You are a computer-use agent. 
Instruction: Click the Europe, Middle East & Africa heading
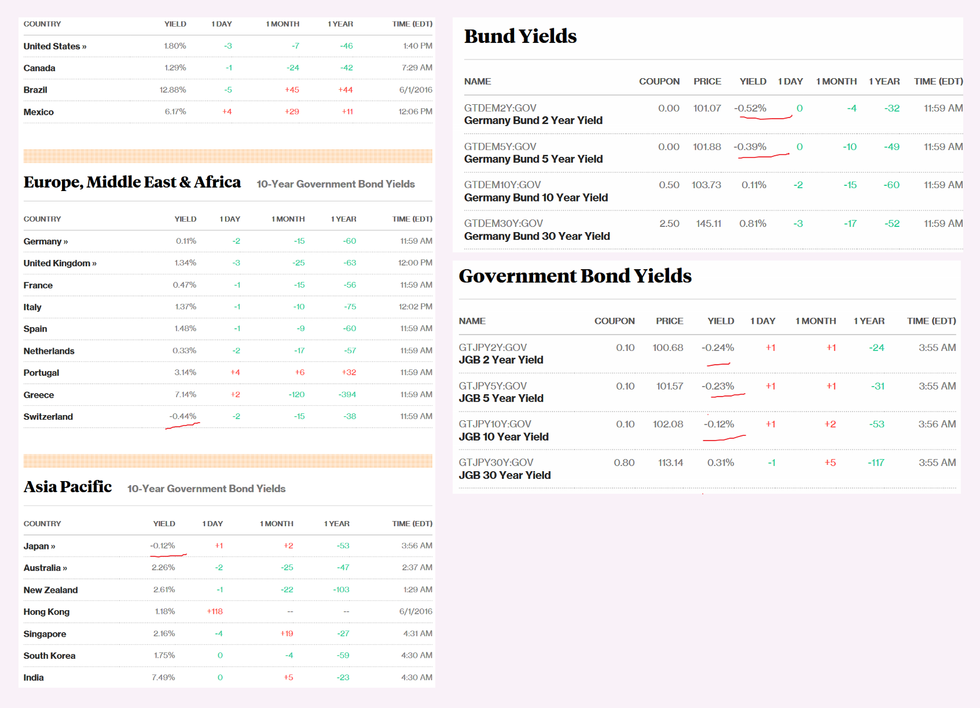pos(132,182)
